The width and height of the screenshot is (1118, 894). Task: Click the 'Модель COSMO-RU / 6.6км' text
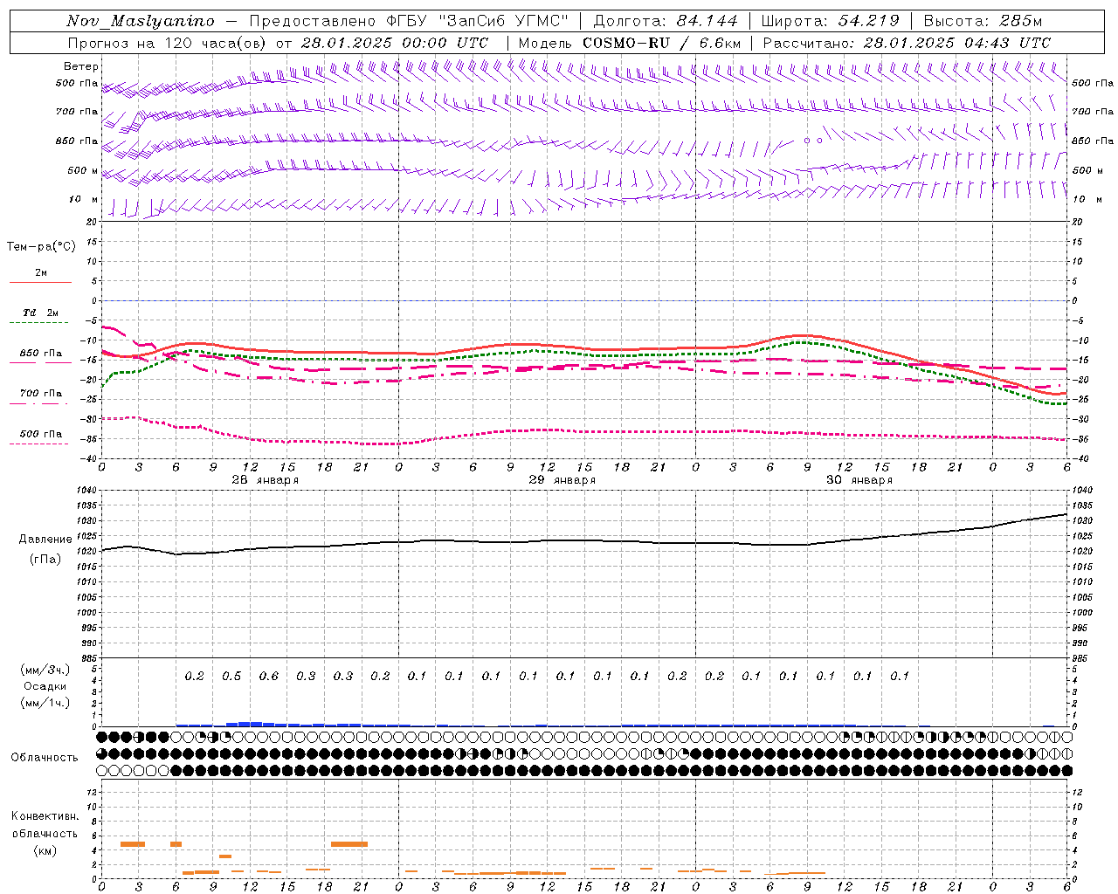pyautogui.click(x=630, y=43)
